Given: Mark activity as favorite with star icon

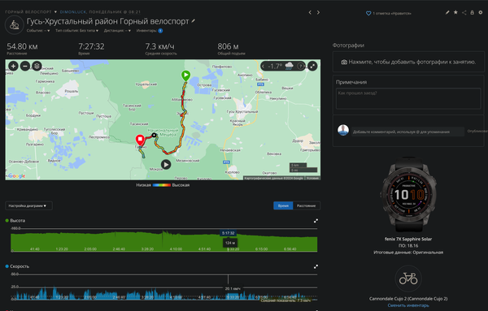Looking at the screenshot, I should (x=455, y=12).
